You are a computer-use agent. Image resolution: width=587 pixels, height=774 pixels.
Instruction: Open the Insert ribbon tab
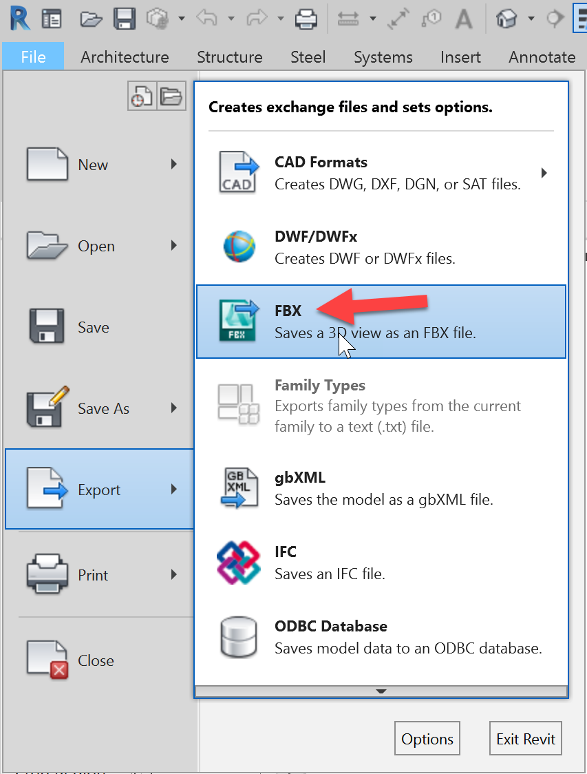(x=460, y=57)
